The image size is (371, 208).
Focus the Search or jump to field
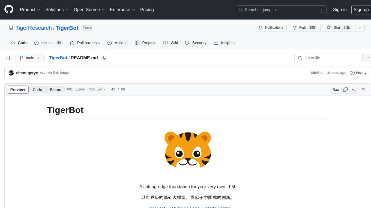(x=282, y=10)
